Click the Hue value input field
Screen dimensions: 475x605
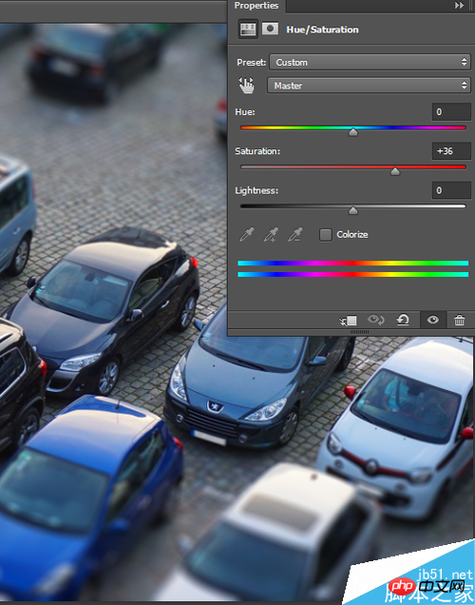point(451,112)
